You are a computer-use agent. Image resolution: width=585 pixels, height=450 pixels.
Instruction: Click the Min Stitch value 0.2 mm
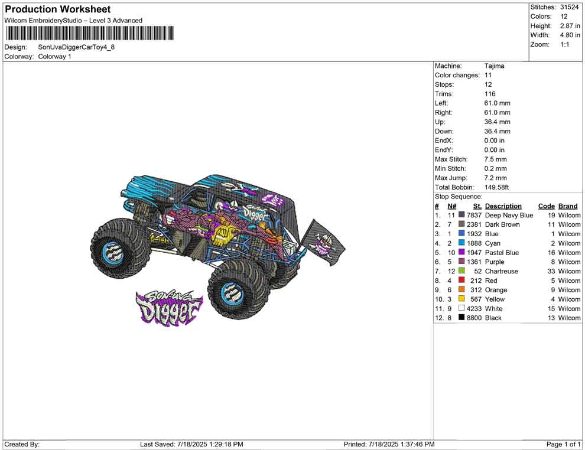click(x=495, y=168)
